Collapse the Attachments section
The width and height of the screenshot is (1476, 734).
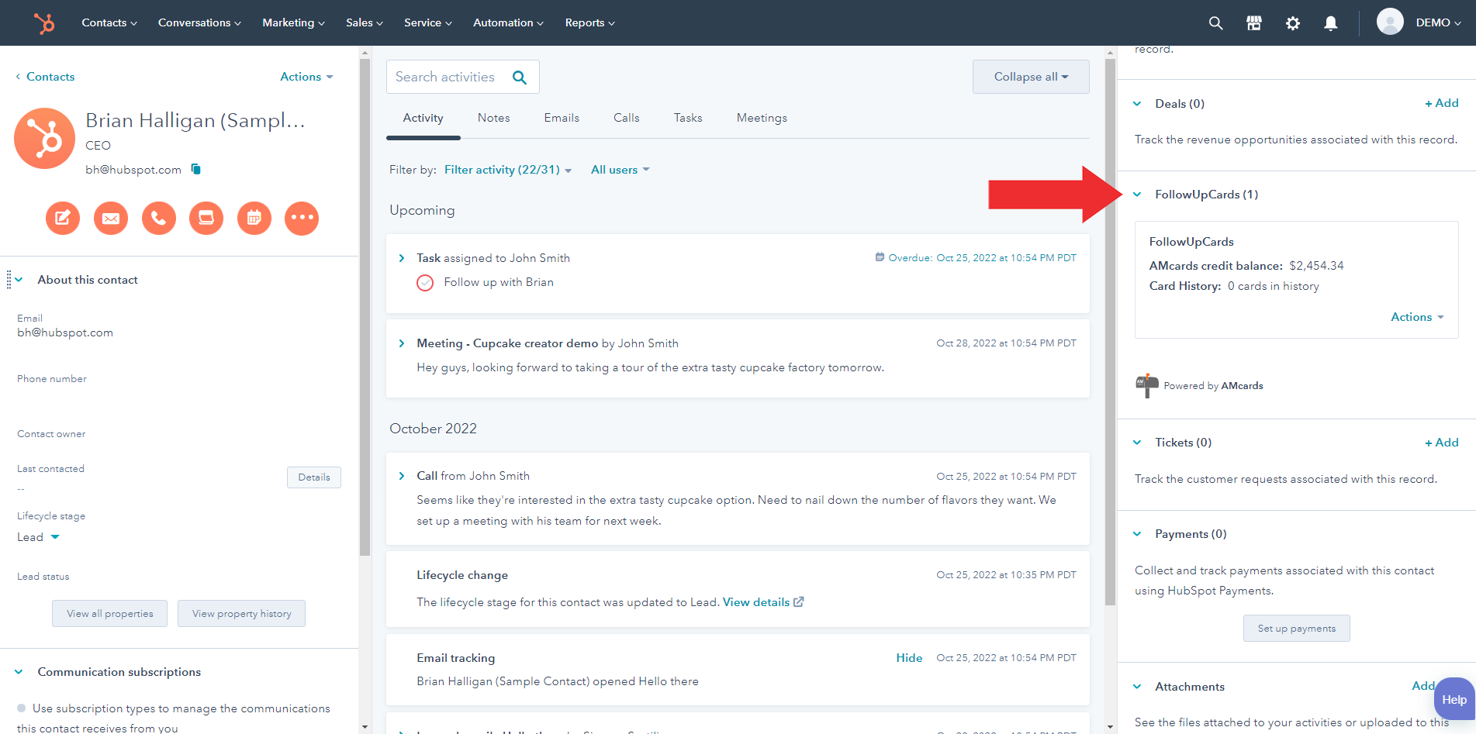[x=1137, y=687]
